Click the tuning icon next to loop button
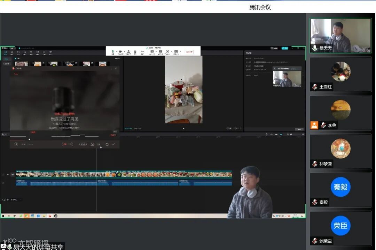376x250 pixels. click(98, 144)
